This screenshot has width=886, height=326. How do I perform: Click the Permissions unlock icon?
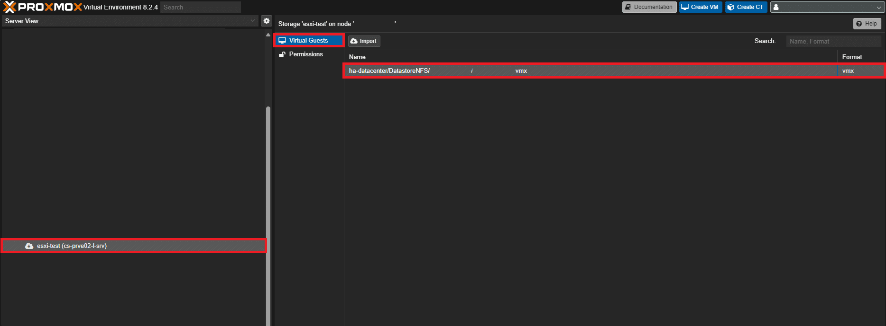[x=282, y=54]
